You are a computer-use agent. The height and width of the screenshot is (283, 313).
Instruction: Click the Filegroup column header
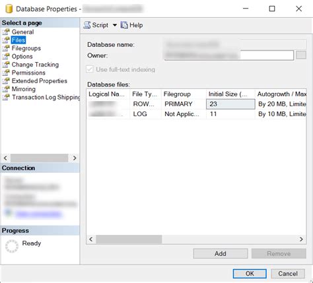tap(184, 94)
